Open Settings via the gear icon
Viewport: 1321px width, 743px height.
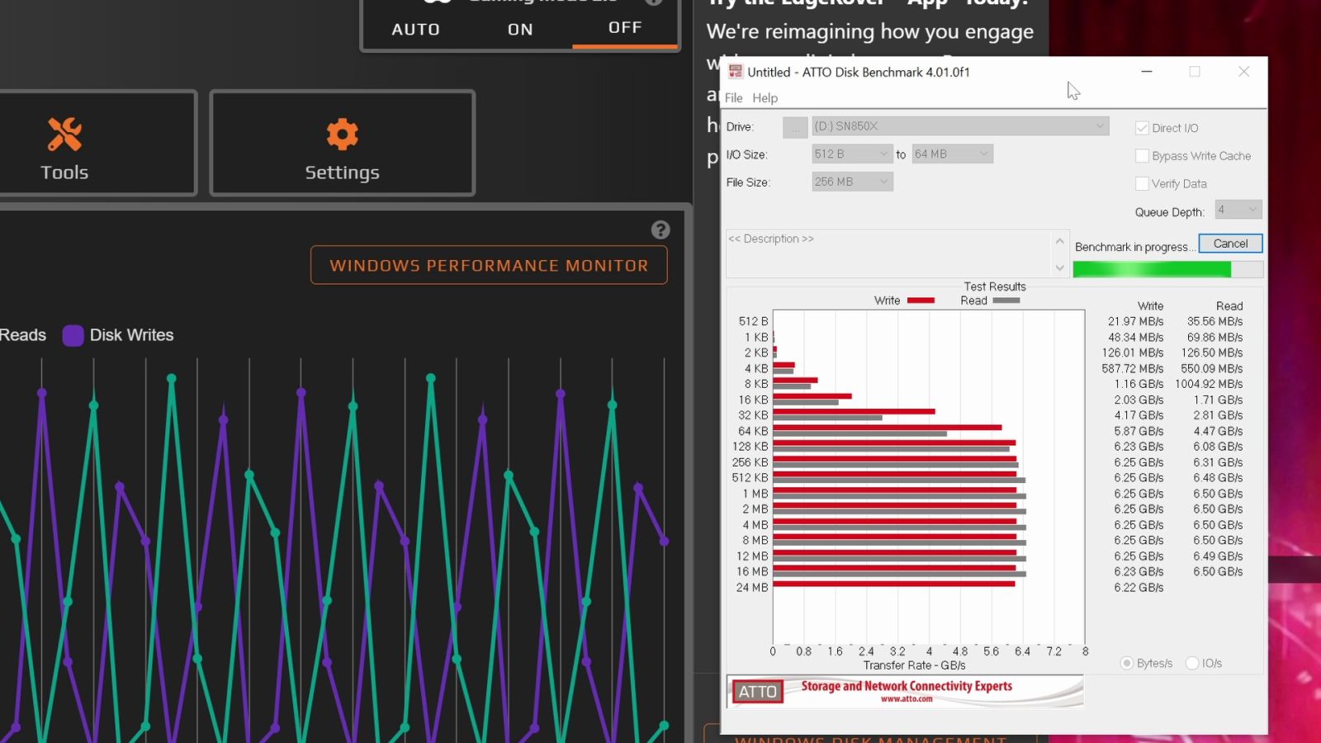click(x=342, y=135)
